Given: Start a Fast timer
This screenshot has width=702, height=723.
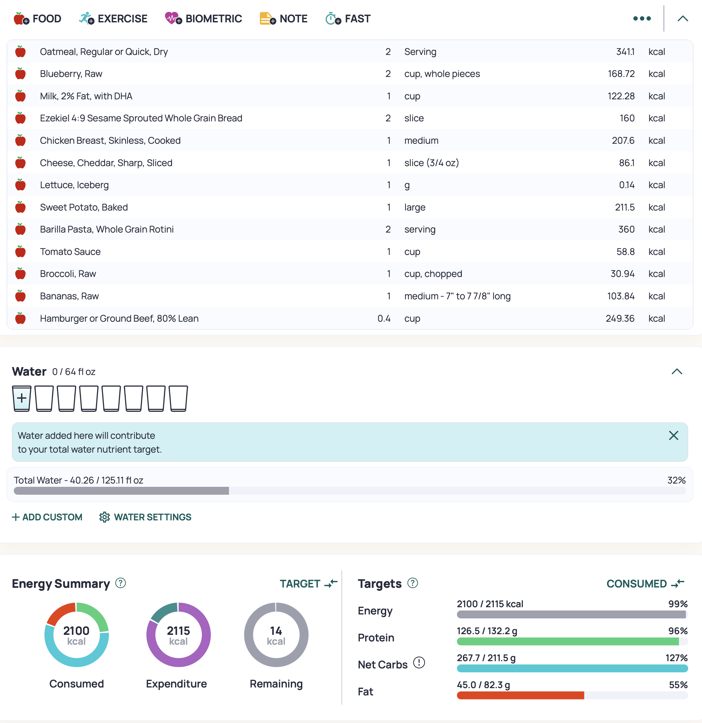Looking at the screenshot, I should (x=347, y=18).
